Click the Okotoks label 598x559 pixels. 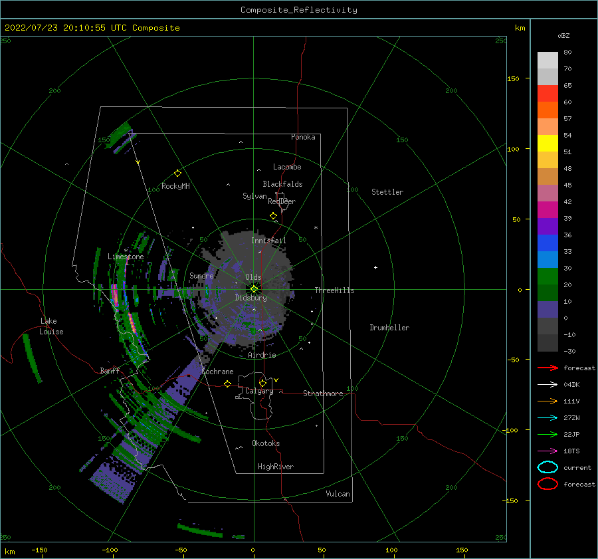pos(266,443)
